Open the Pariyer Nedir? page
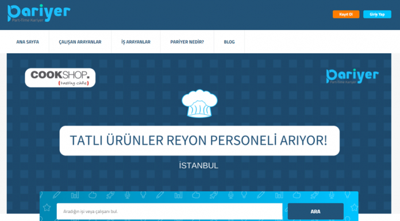The image size is (400, 221). (x=187, y=42)
